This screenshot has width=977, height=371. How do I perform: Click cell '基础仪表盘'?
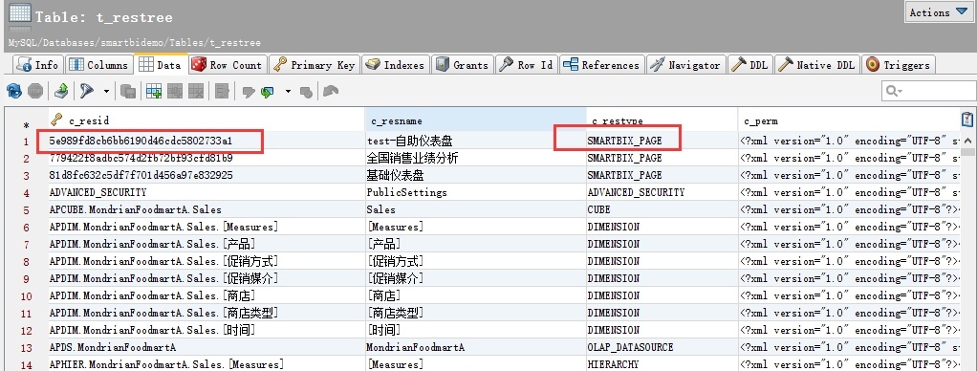pyautogui.click(x=475, y=175)
